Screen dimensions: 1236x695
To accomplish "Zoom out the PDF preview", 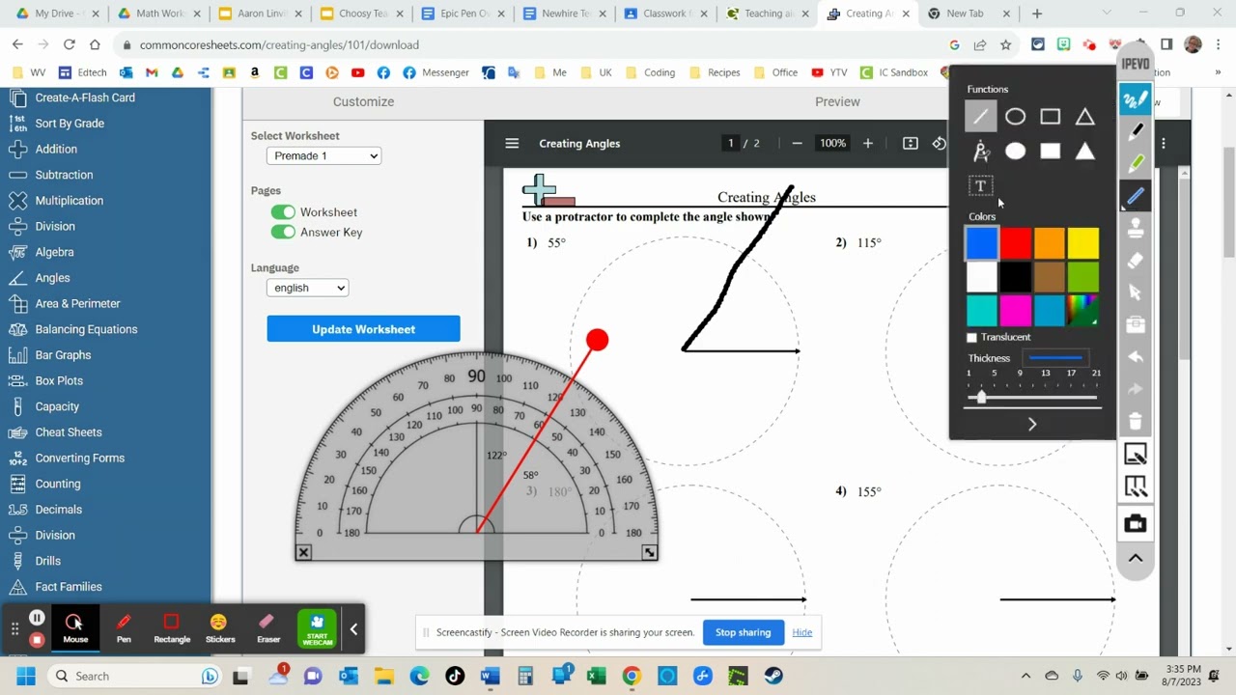I will tap(797, 143).
